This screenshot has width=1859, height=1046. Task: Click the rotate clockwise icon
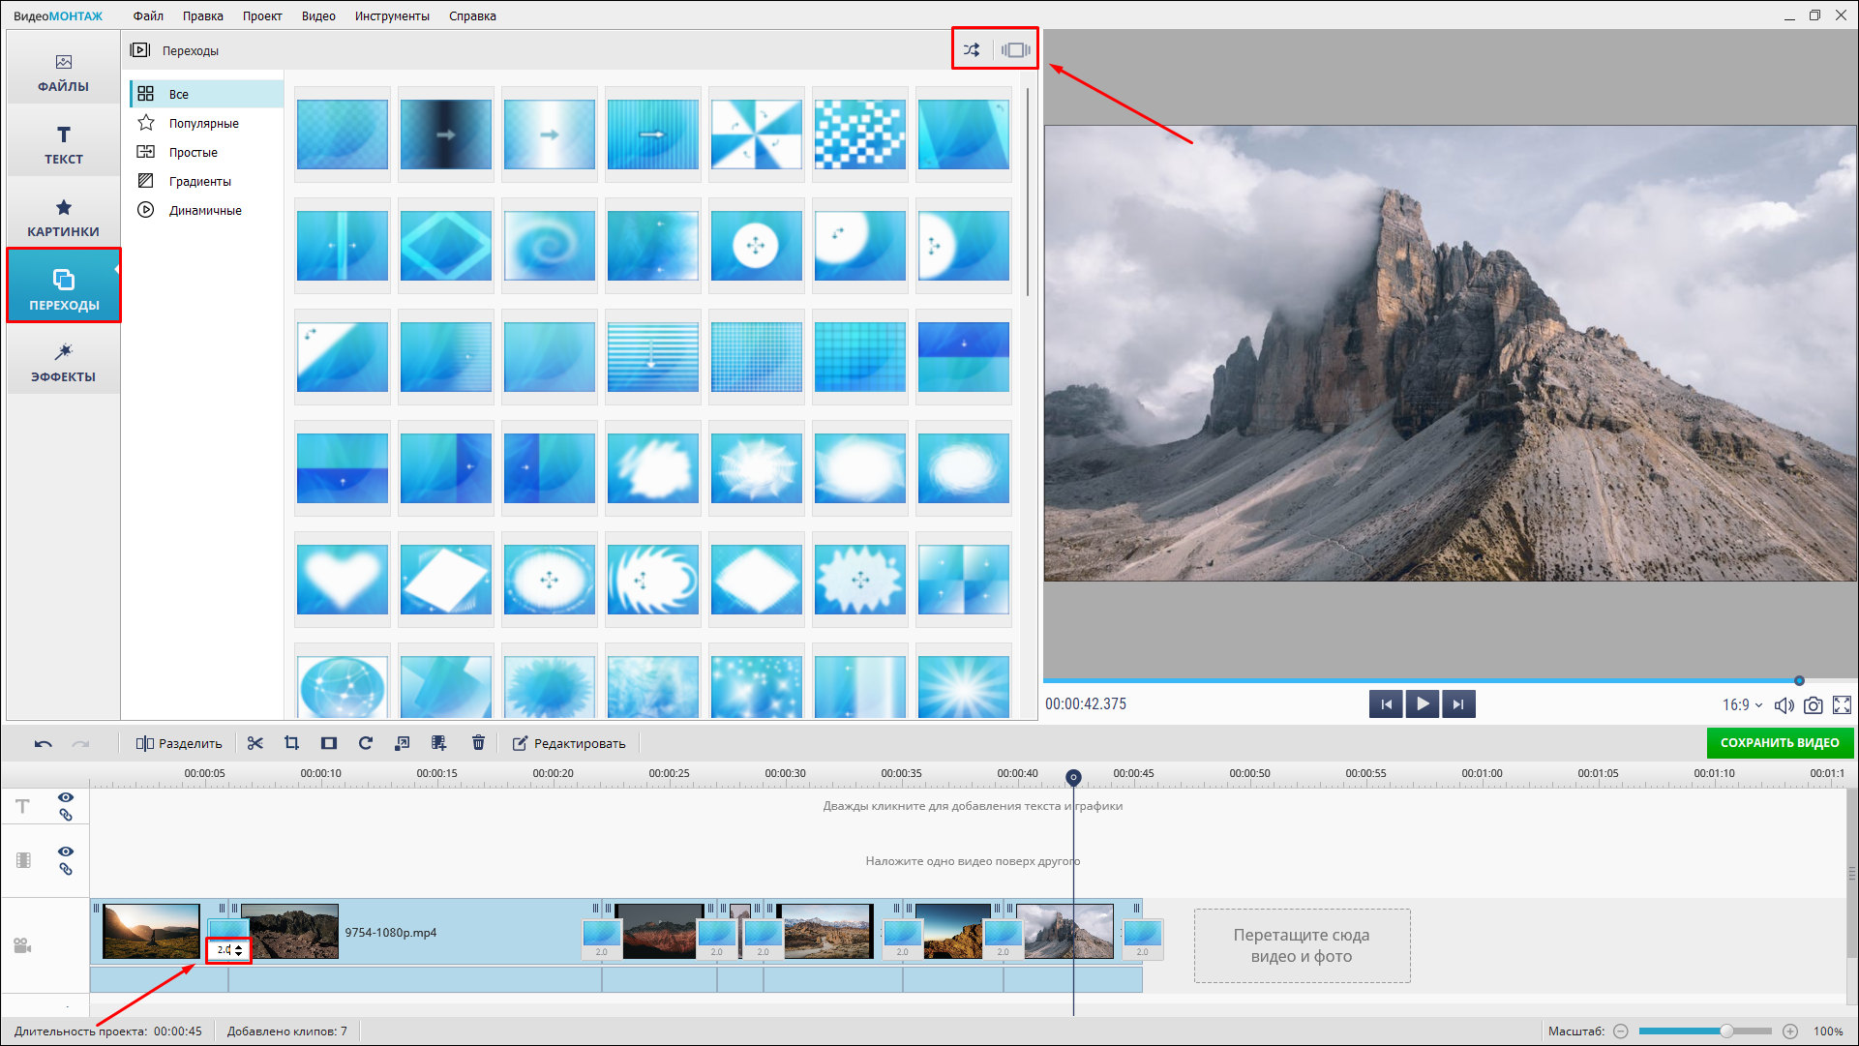tap(365, 743)
